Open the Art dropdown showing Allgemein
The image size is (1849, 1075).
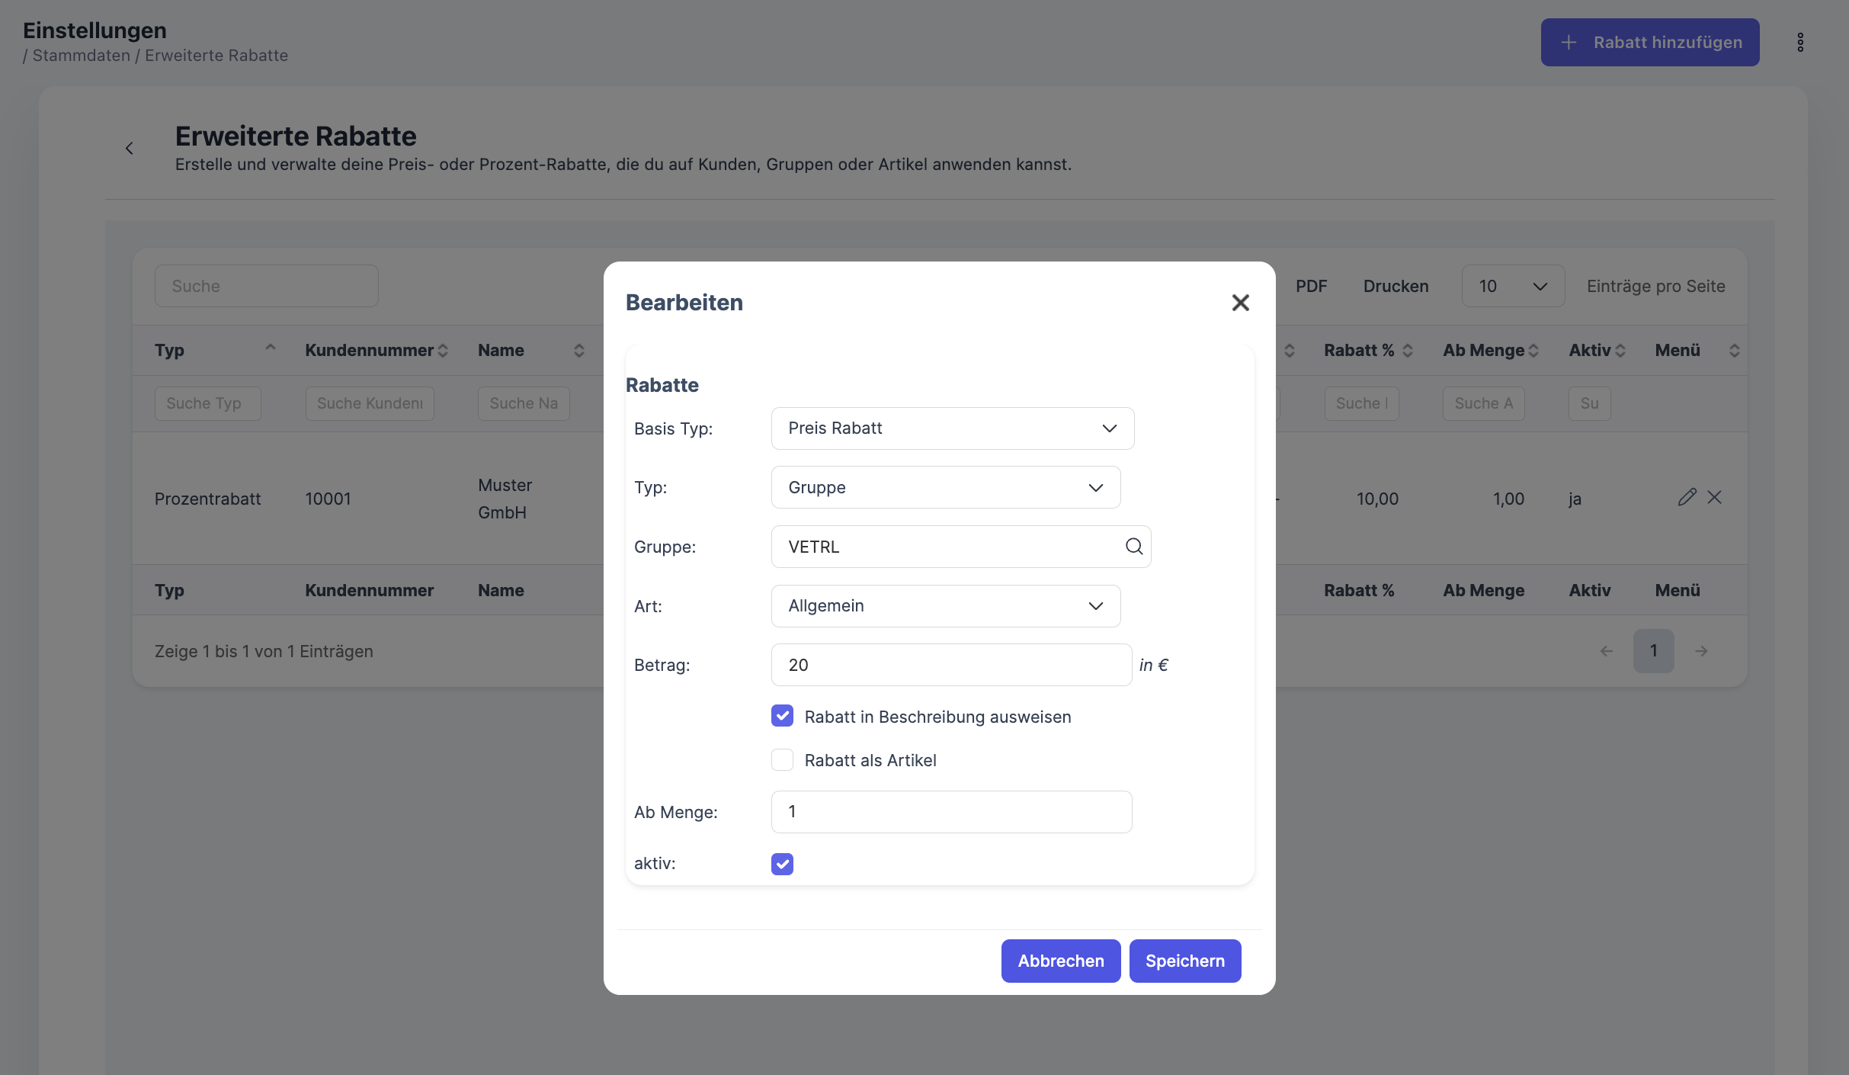tap(945, 606)
